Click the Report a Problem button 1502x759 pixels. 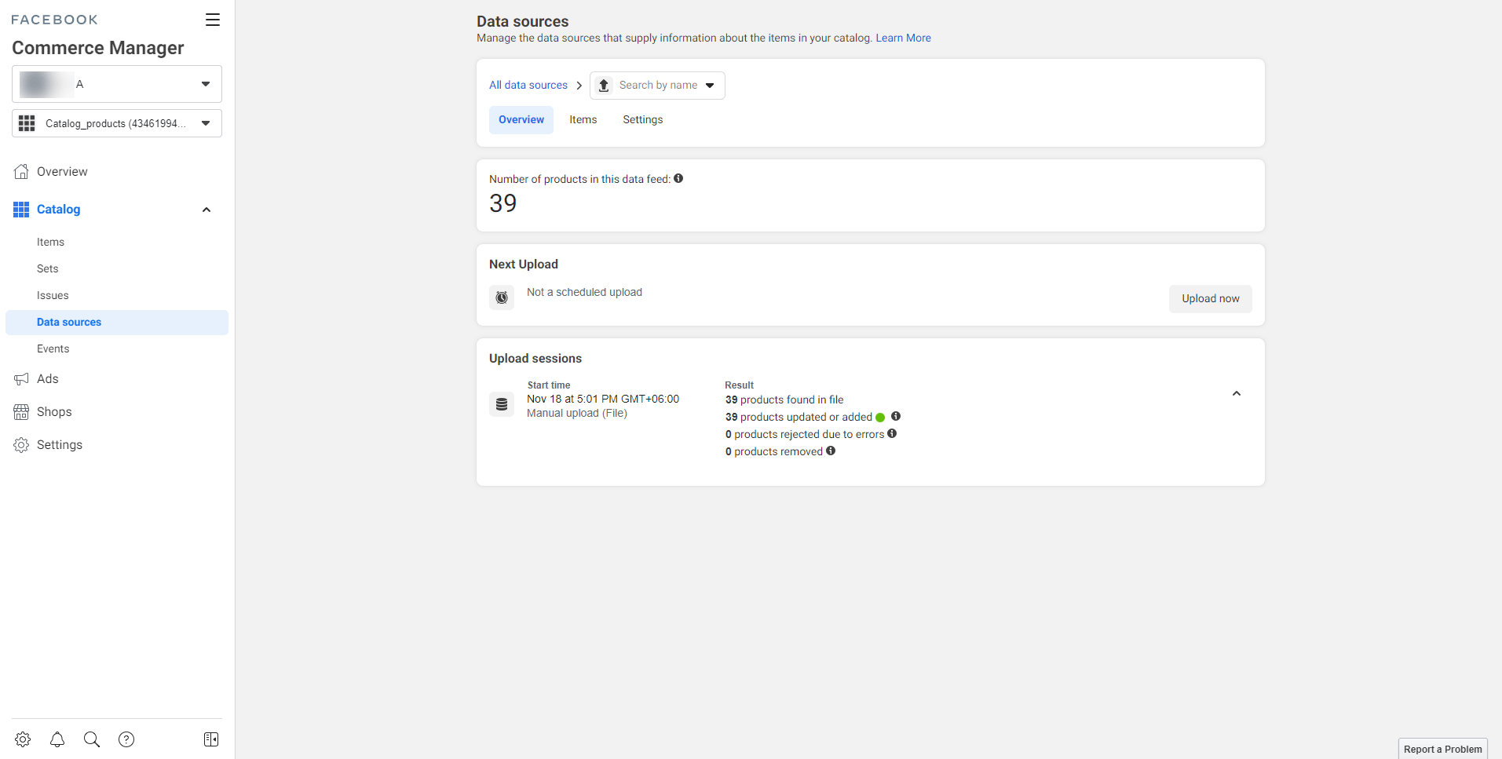point(1442,749)
